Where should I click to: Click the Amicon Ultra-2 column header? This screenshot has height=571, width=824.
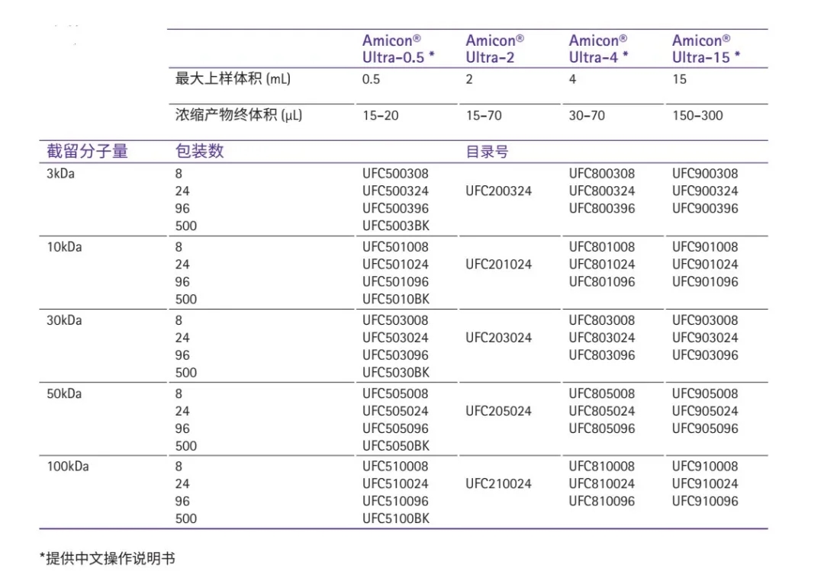coord(495,49)
